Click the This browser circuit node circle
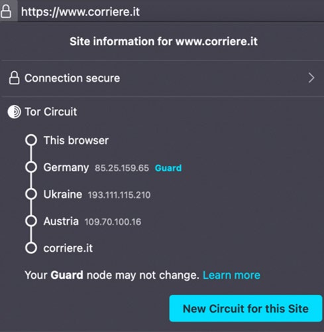The width and height of the screenshot is (324, 332). click(x=31, y=140)
